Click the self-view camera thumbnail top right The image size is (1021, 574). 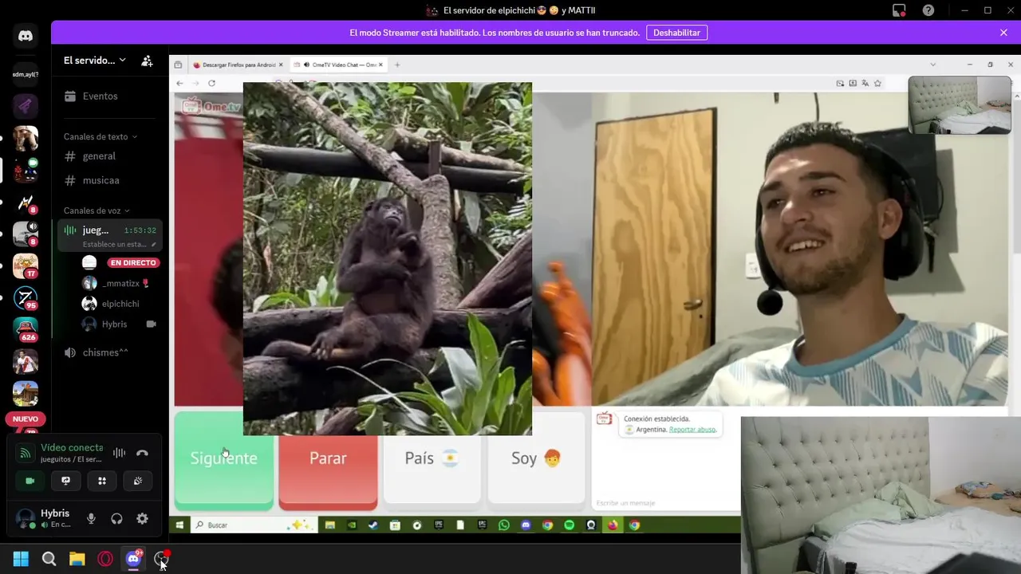tap(960, 104)
